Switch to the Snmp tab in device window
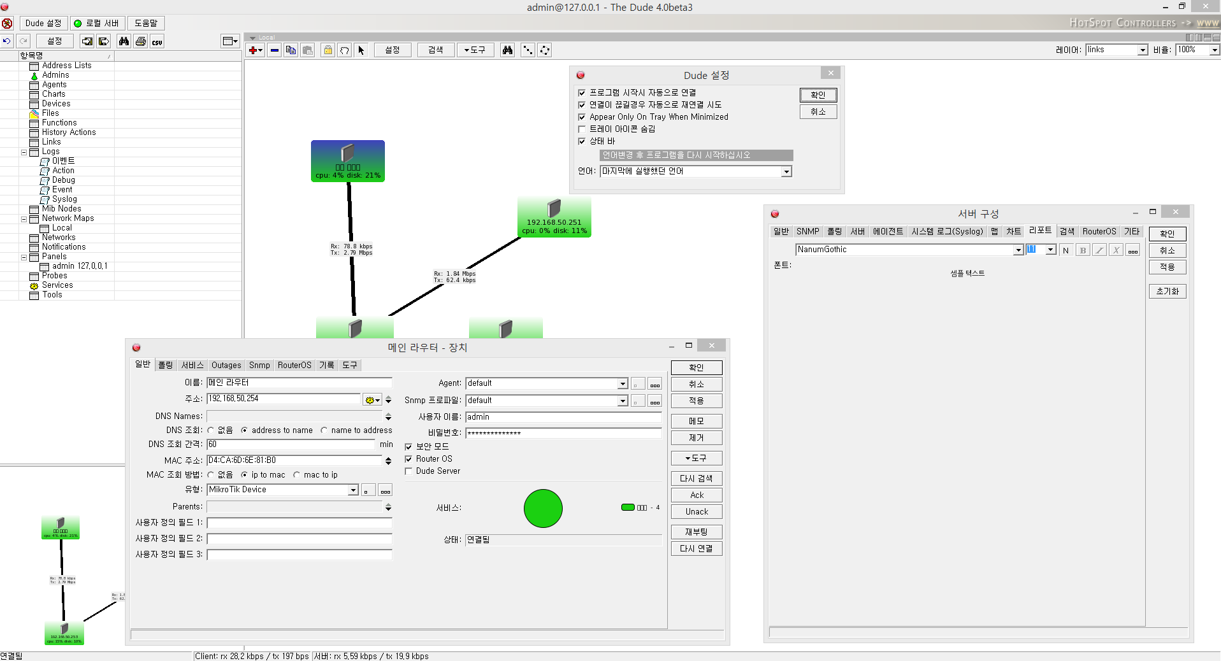The width and height of the screenshot is (1221, 661). (259, 366)
